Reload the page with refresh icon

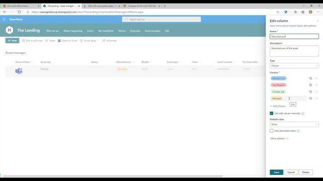[19, 12]
